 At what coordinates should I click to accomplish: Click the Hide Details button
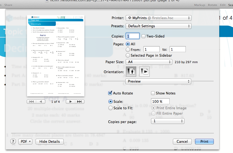(x=49, y=141)
